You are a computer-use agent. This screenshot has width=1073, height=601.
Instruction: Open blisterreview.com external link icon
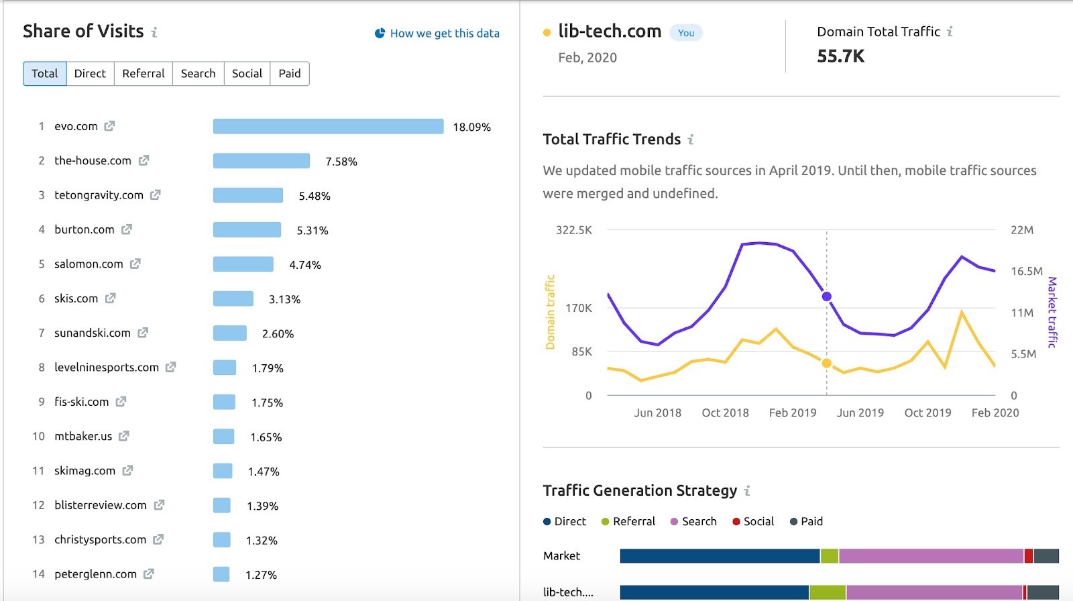coord(159,505)
